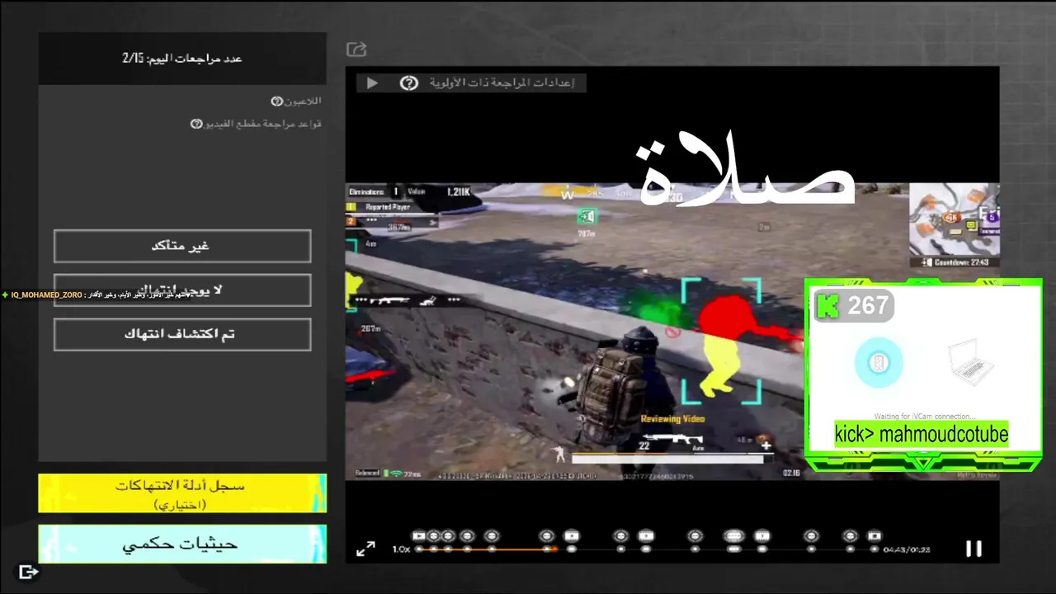Open the help question mark beside priority review settings

point(408,82)
